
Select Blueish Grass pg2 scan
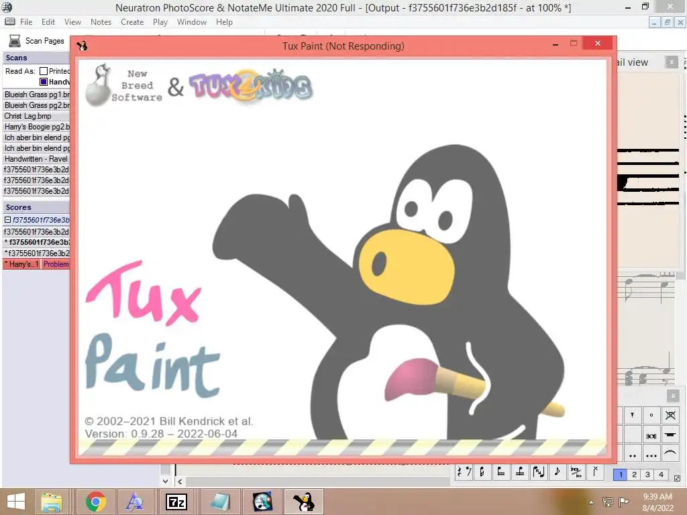(x=36, y=105)
